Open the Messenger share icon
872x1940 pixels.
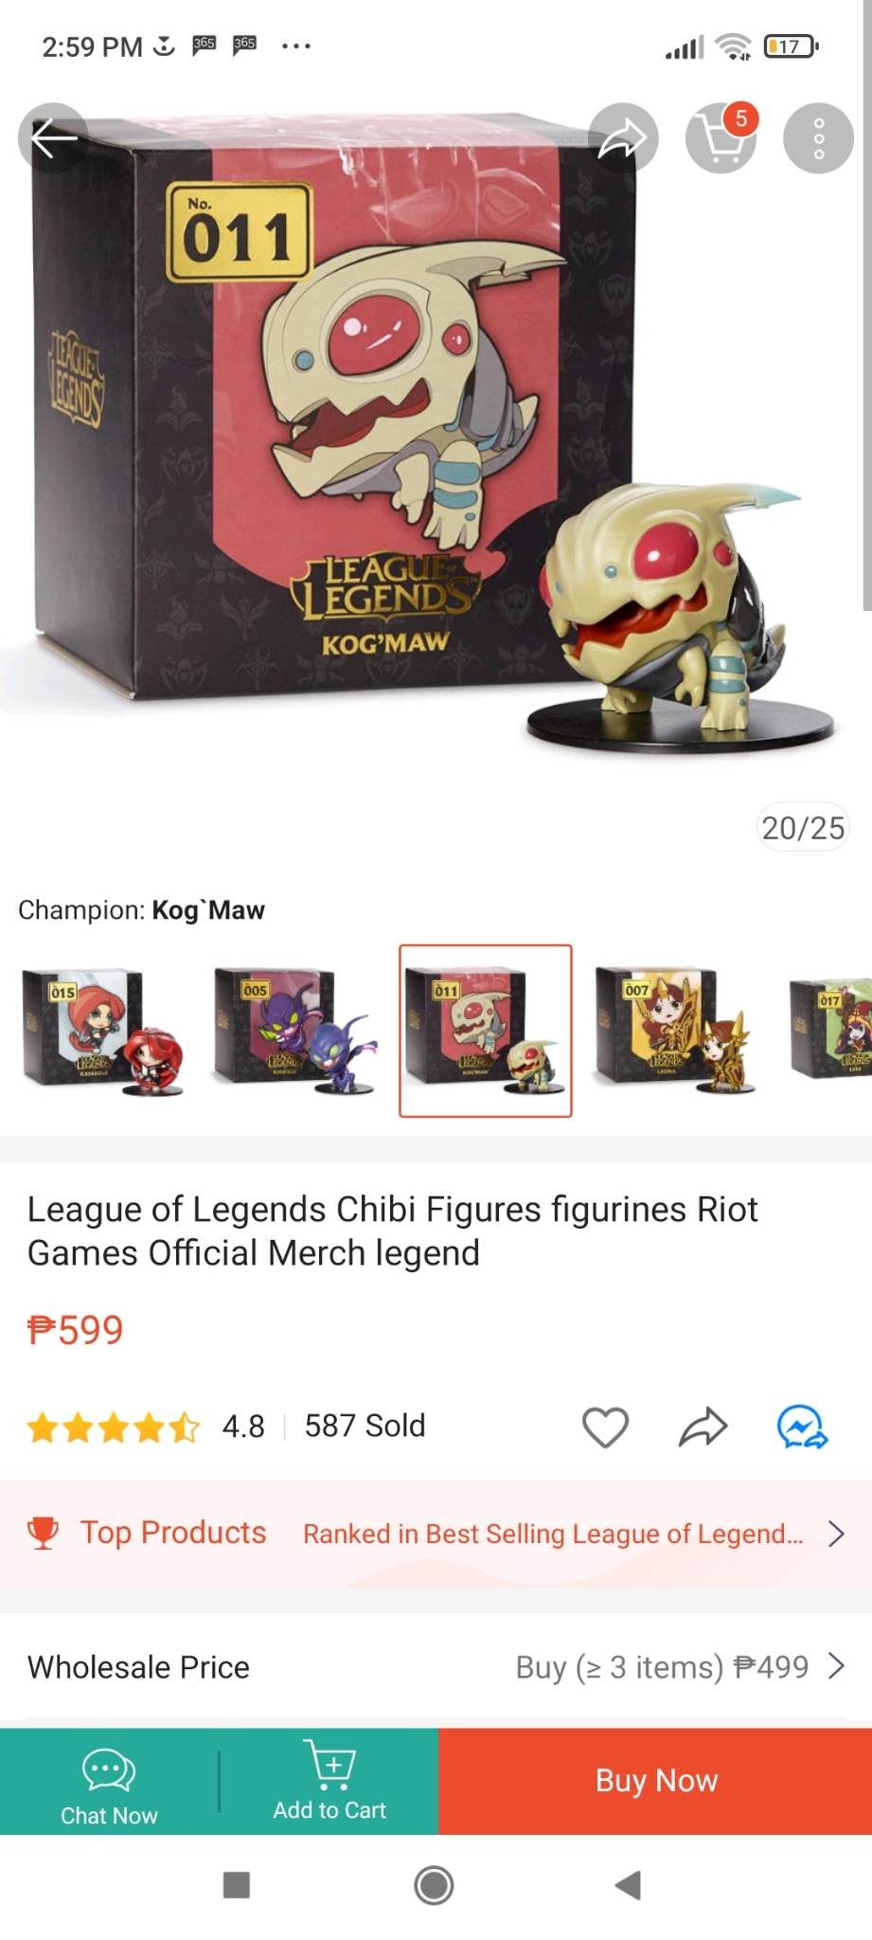tap(802, 1427)
